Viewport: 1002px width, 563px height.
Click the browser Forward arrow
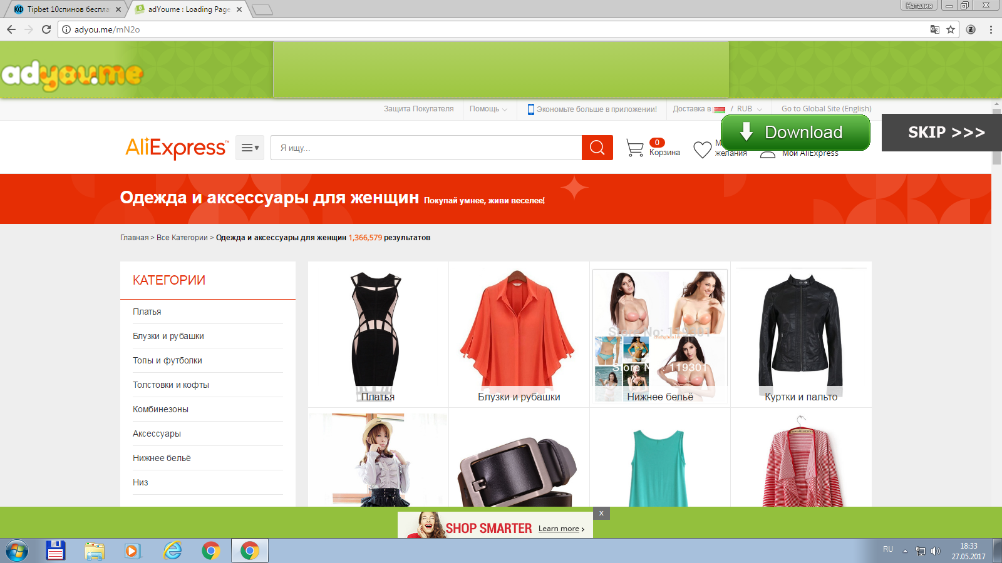pos(29,29)
